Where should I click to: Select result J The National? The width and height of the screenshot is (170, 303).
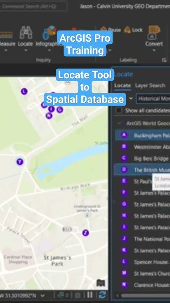tap(142, 239)
